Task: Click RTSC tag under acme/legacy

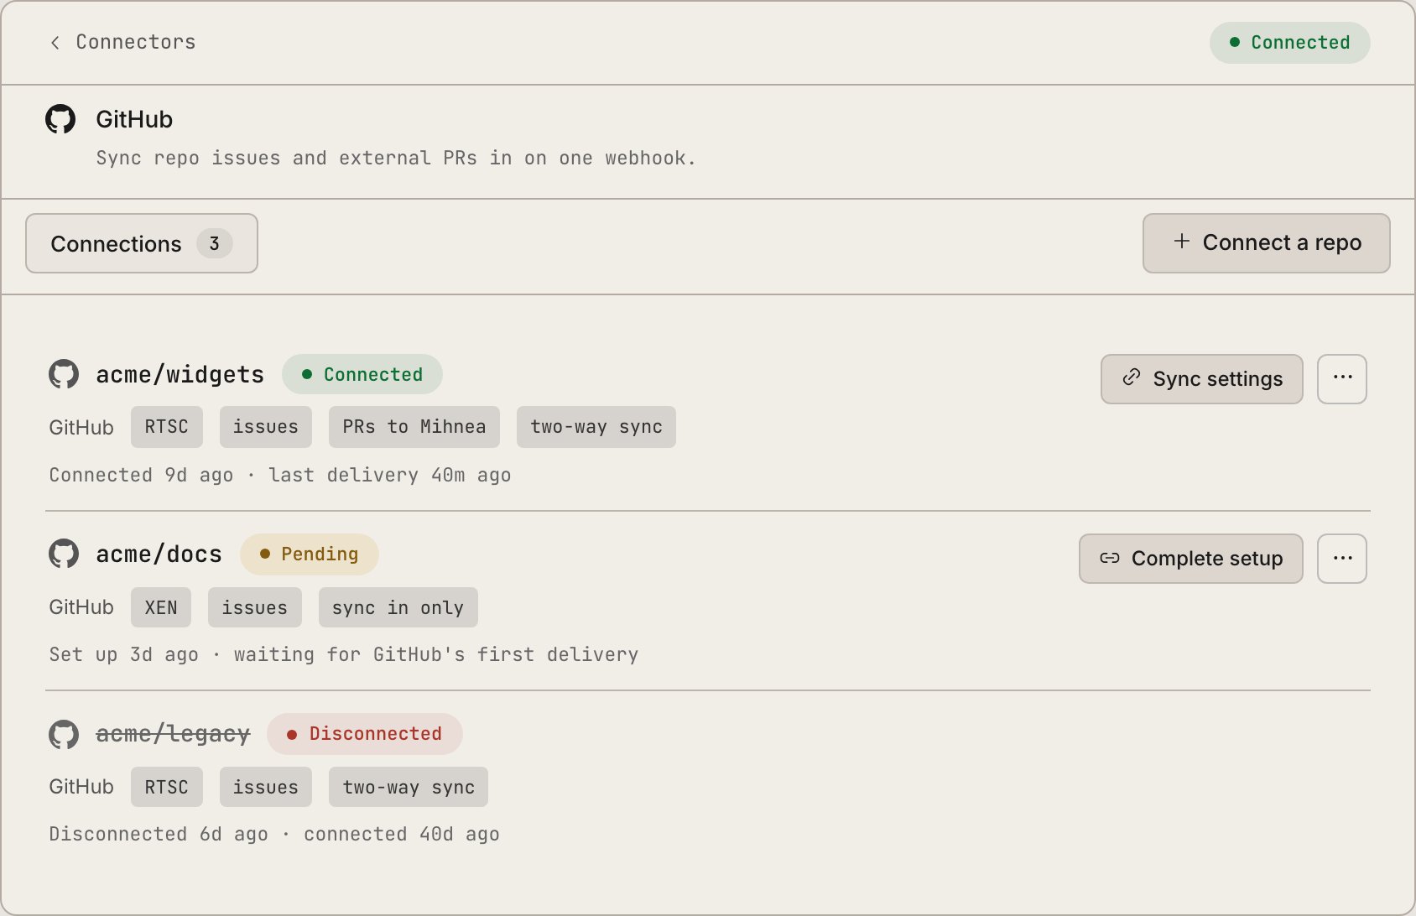Action: [167, 787]
